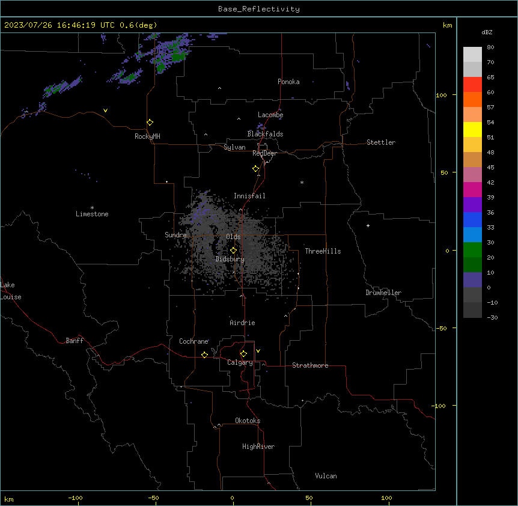The width and height of the screenshot is (518, 506).
Task: Select the Blackfalds map label
Action: (x=265, y=134)
